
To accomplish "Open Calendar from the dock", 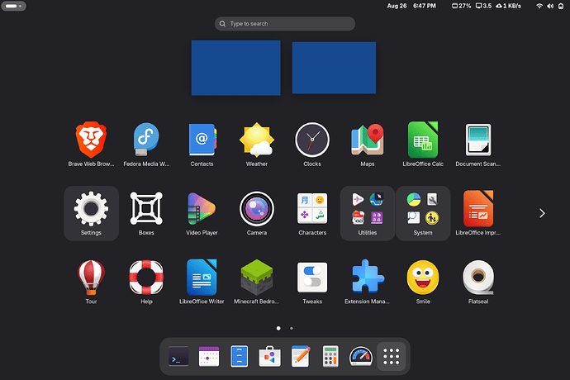I will tap(209, 356).
